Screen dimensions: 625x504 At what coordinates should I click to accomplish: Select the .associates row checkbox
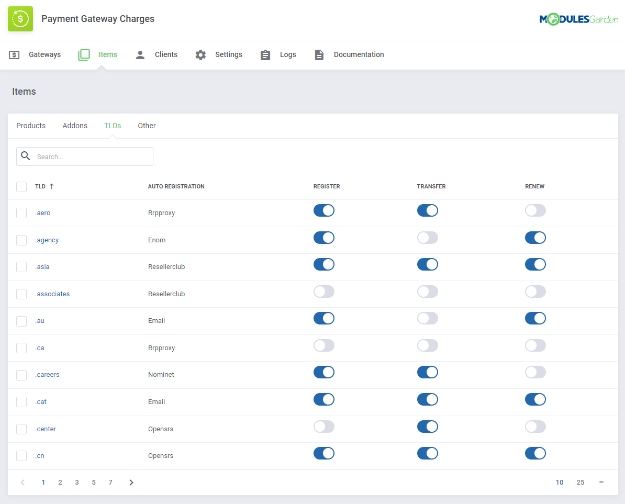point(21,294)
